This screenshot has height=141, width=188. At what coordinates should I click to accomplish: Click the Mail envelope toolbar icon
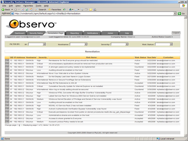click(76, 10)
